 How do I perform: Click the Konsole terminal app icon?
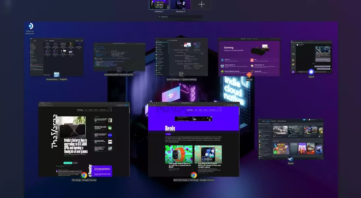click(x=119, y=70)
